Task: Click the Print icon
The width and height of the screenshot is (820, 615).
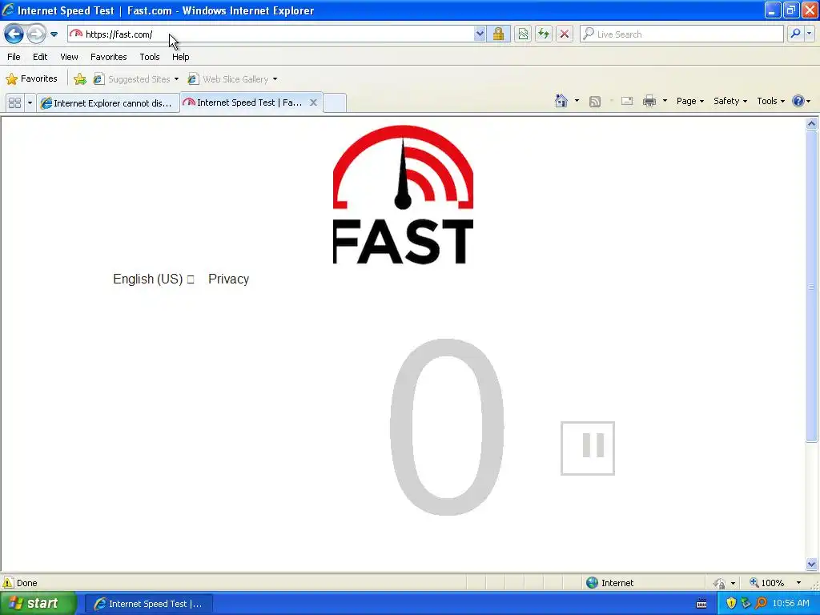Action: [x=649, y=101]
